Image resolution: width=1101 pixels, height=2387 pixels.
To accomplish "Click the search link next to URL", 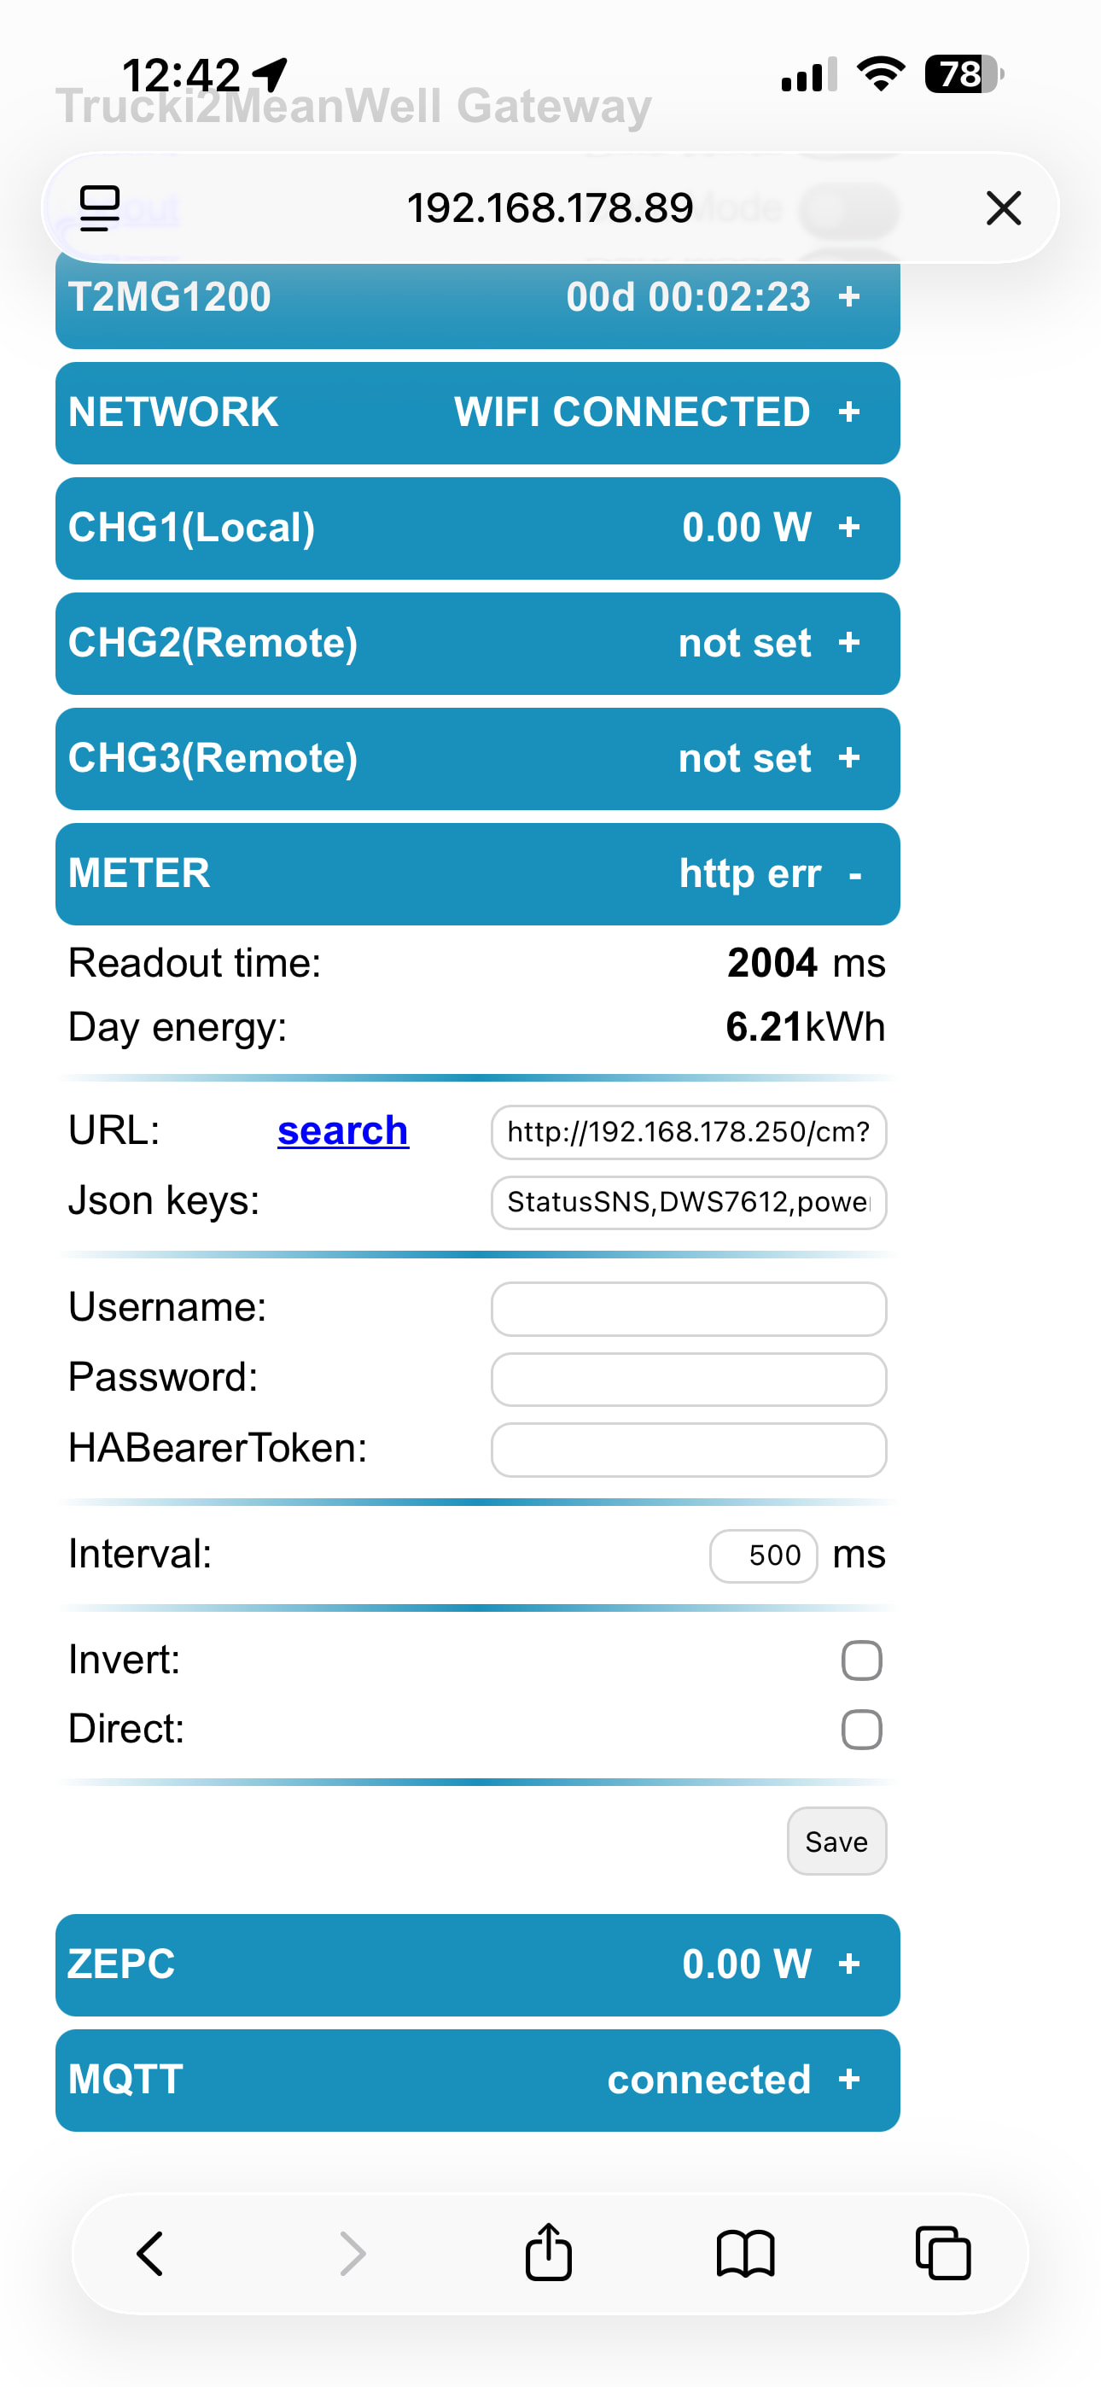I will (342, 1130).
